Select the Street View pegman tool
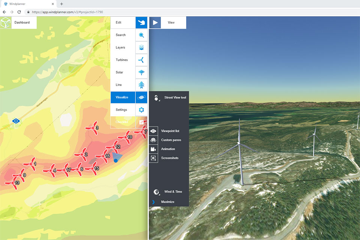This screenshot has width=360, height=240. tap(156, 97)
